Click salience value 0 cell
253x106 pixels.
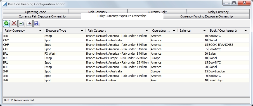click(193, 76)
